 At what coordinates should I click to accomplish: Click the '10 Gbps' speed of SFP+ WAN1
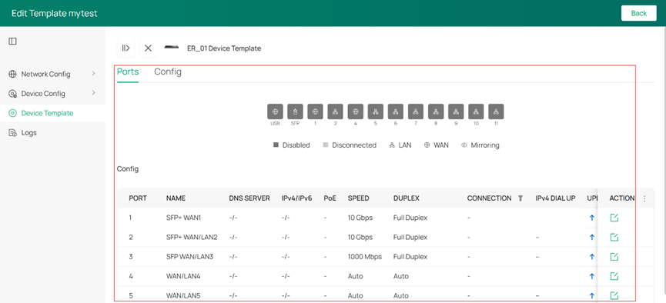coord(360,218)
